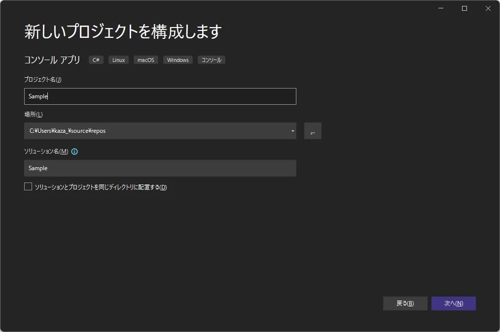Click inside the プロジェクト名 input field
The image size is (500, 332).
coord(160,96)
